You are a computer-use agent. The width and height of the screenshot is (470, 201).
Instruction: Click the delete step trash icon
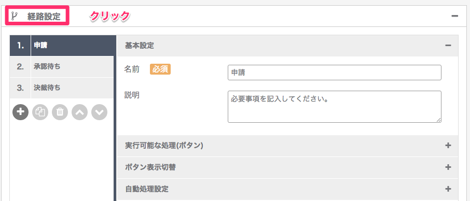[60, 112]
